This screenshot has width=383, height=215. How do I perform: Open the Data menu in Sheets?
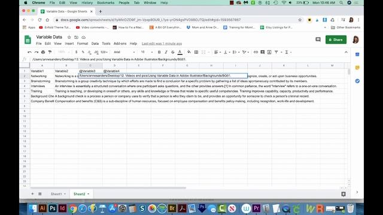(95, 44)
